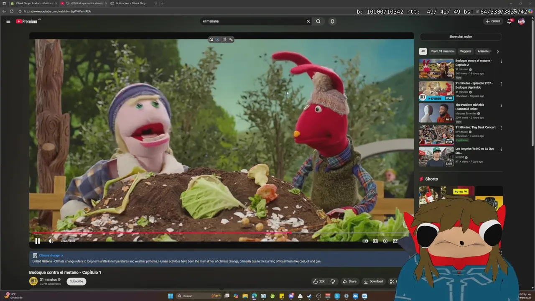Open the Create menu
The image size is (535, 301).
493,21
